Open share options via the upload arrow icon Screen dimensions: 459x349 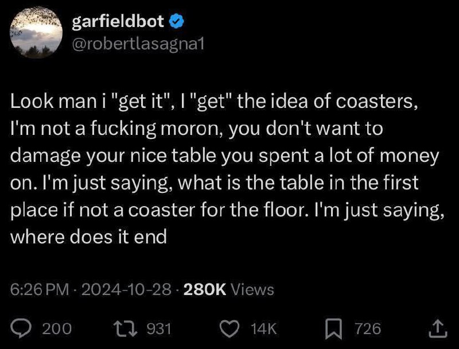[x=438, y=328]
